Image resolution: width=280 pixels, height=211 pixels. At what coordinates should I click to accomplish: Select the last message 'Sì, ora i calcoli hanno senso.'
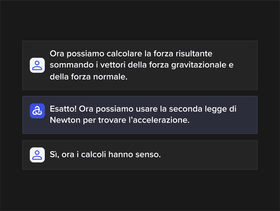pos(140,155)
